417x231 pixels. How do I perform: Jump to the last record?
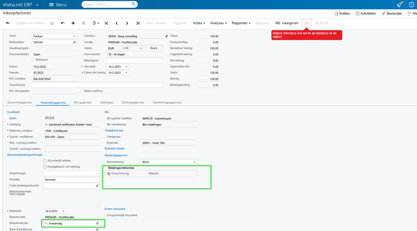[138, 23]
